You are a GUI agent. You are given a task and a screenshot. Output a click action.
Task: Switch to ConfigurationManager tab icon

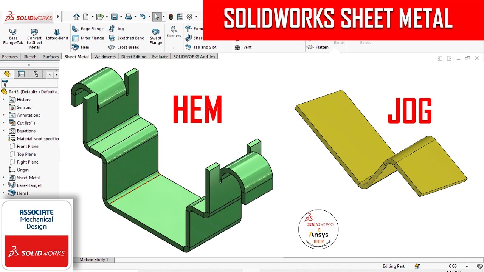[x=35, y=74]
